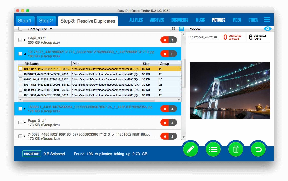Click the REGISTER button
Viewport: 288px width, 181px height.
click(x=32, y=154)
